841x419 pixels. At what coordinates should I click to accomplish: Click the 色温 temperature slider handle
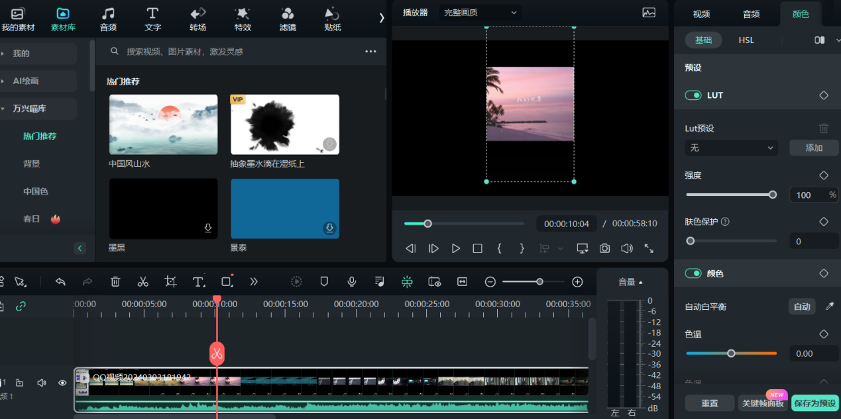731,353
